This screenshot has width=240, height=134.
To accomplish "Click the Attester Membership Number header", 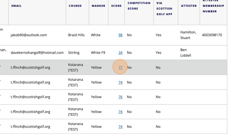I will [x=213, y=6].
